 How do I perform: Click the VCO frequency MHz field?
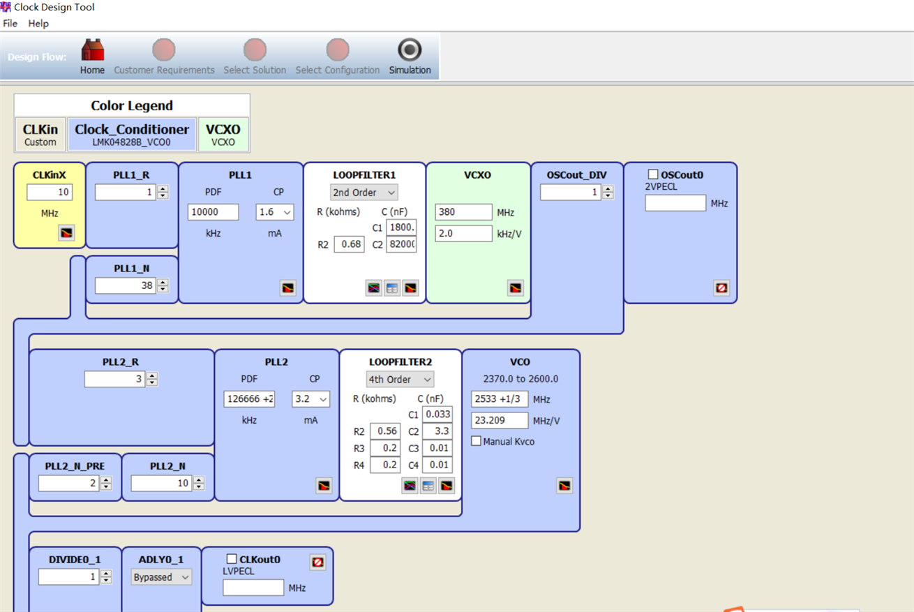coord(500,399)
